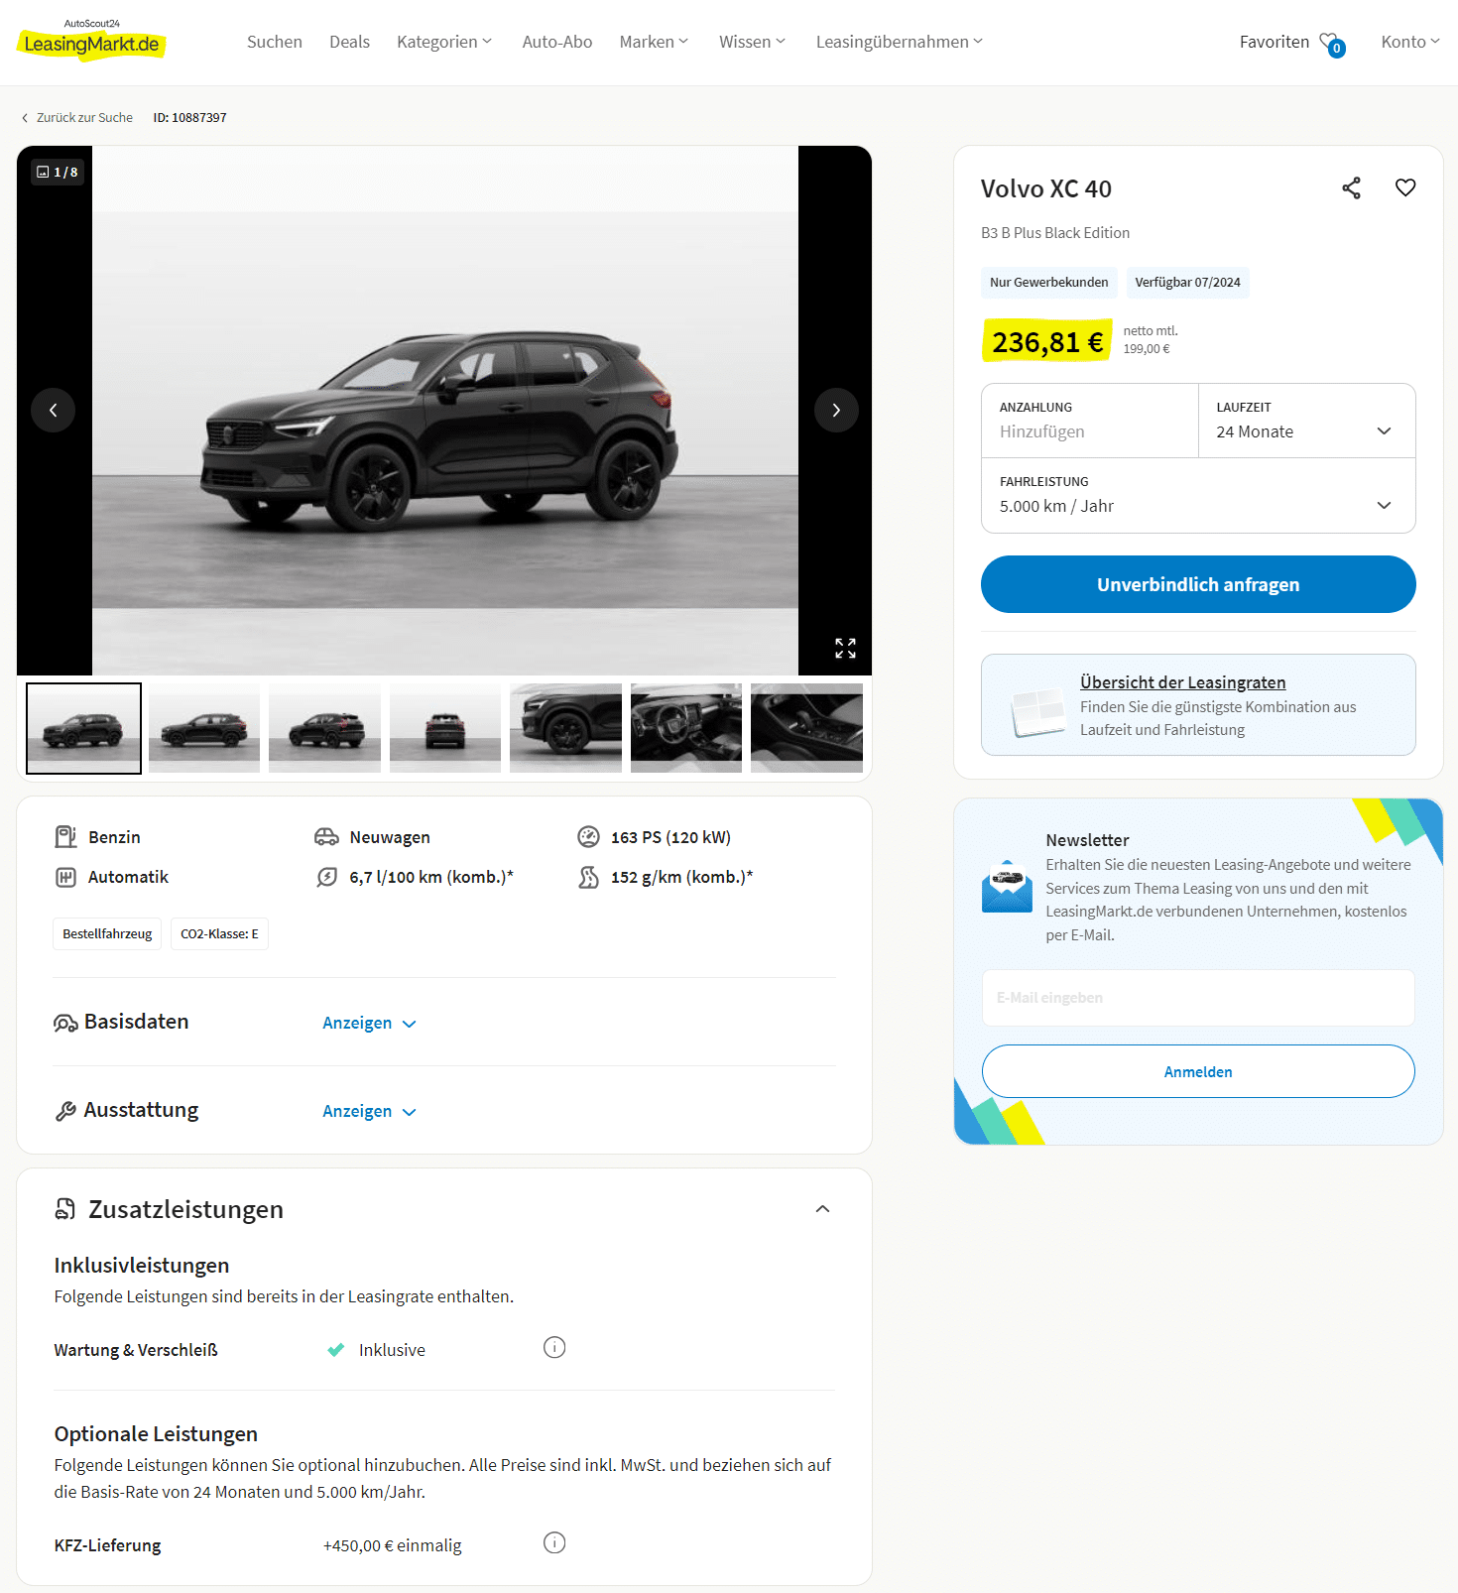Image resolution: width=1458 pixels, height=1593 pixels.
Task: Open the Kategorien menu
Action: point(444,42)
